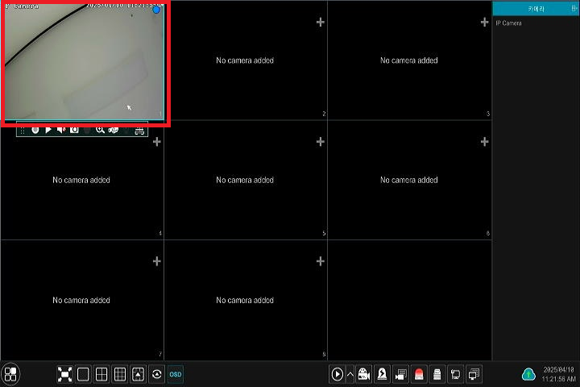The height and width of the screenshot is (387, 580).
Task: Expand the playback time options arrow
Action: (350, 374)
